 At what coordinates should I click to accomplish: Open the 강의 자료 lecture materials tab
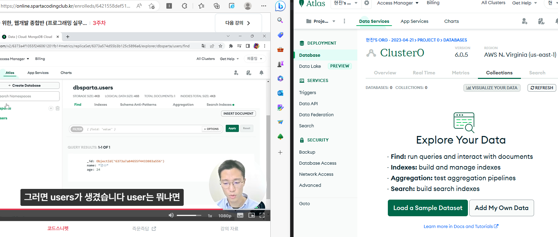(x=229, y=229)
